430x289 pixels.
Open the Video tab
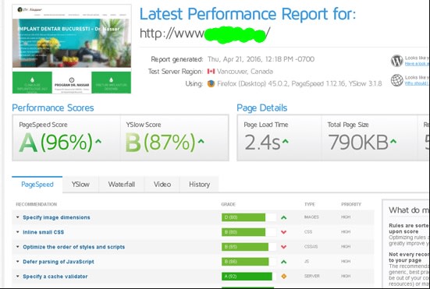[x=162, y=185]
